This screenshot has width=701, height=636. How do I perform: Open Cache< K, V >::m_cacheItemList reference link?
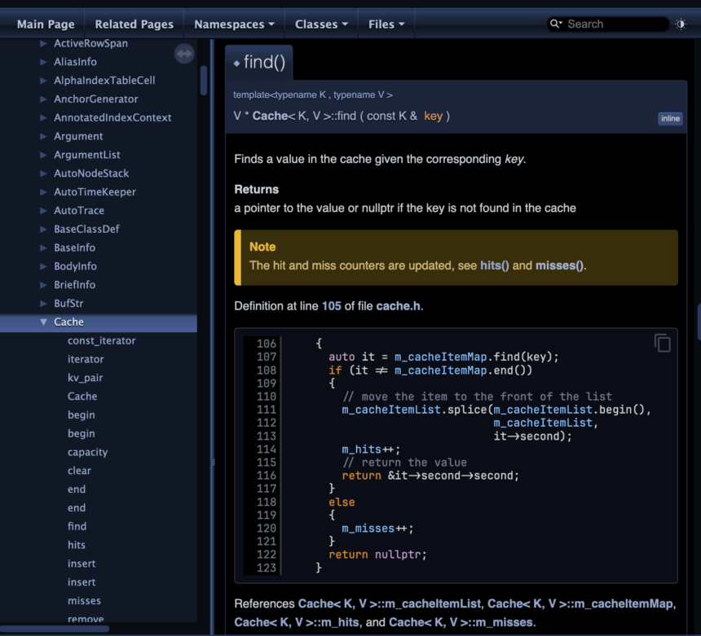tap(390, 604)
